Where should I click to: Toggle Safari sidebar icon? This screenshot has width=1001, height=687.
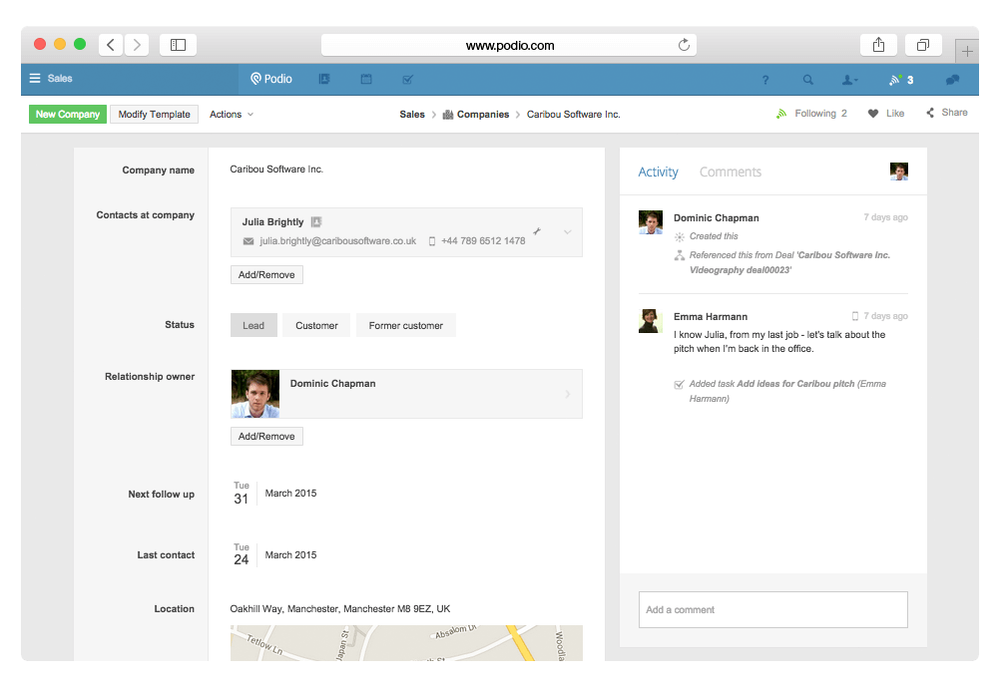tap(178, 45)
